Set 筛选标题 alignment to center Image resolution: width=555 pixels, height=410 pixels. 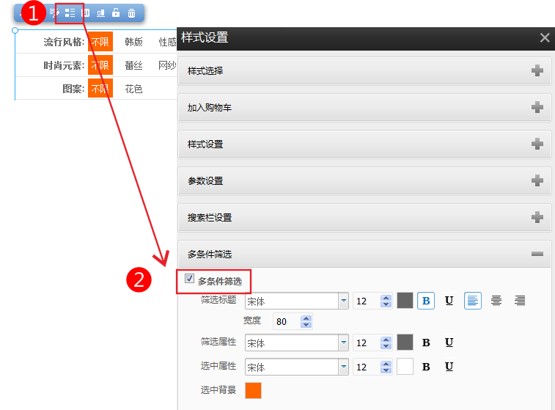tap(496, 301)
